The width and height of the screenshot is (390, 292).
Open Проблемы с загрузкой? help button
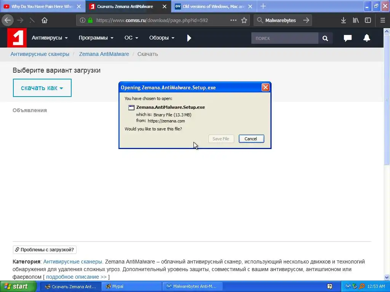(45, 249)
